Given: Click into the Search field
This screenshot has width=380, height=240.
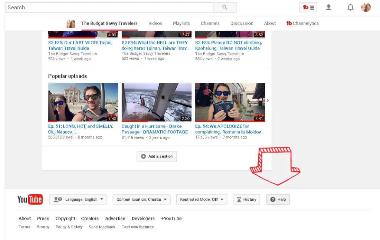Looking at the screenshot, I should (x=109, y=7).
